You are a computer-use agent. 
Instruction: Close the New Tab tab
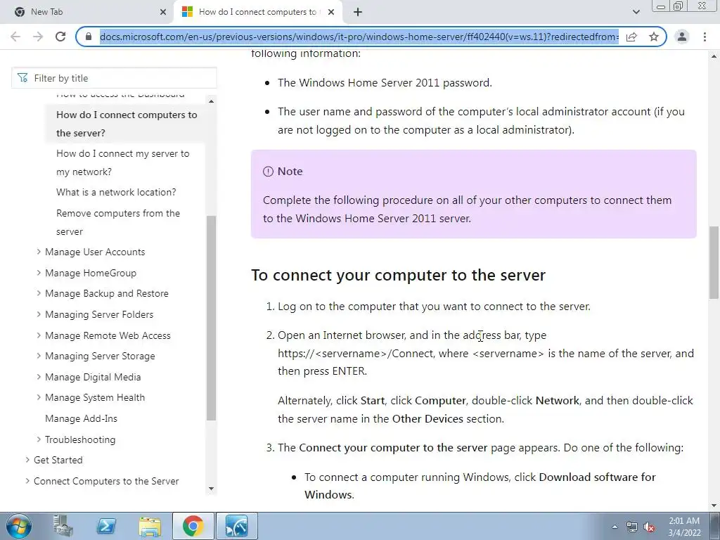163,12
